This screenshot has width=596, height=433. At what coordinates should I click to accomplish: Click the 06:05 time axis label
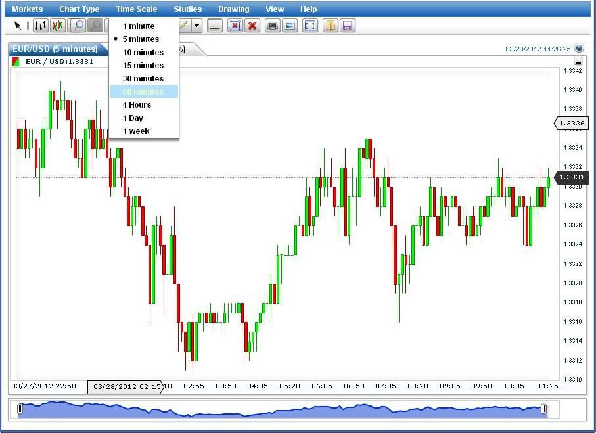[x=321, y=386]
